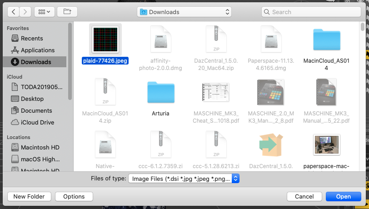Click the affinity-photo-2.0.0.dmg label
Screen dimensions: 369x209
(160, 64)
